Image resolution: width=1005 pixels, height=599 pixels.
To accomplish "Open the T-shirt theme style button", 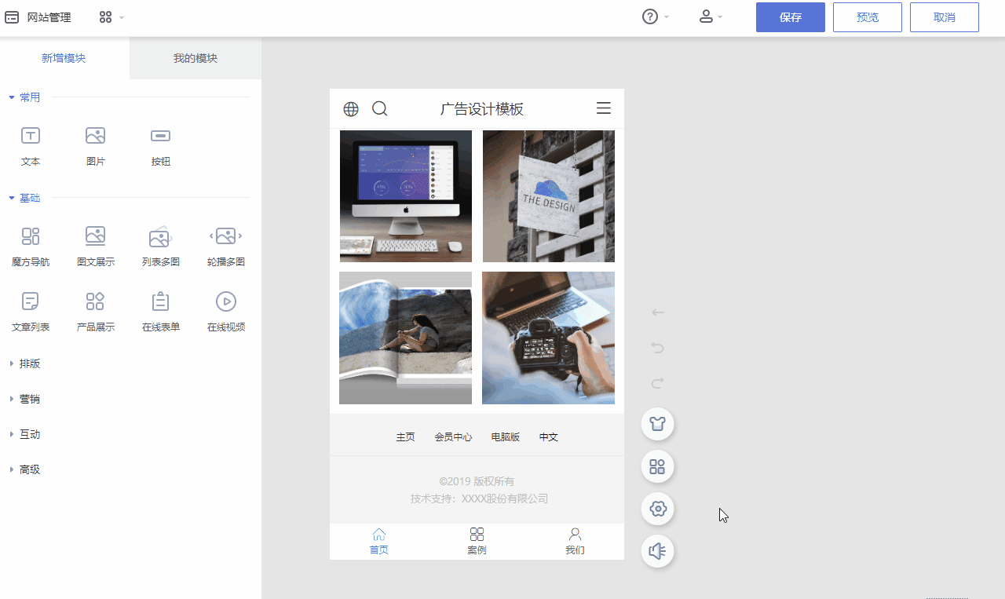I will (658, 424).
